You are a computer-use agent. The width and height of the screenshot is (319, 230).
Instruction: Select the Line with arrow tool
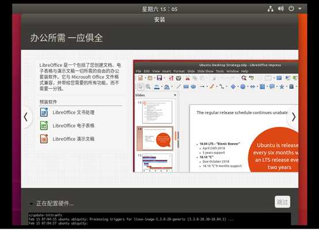[202, 87]
